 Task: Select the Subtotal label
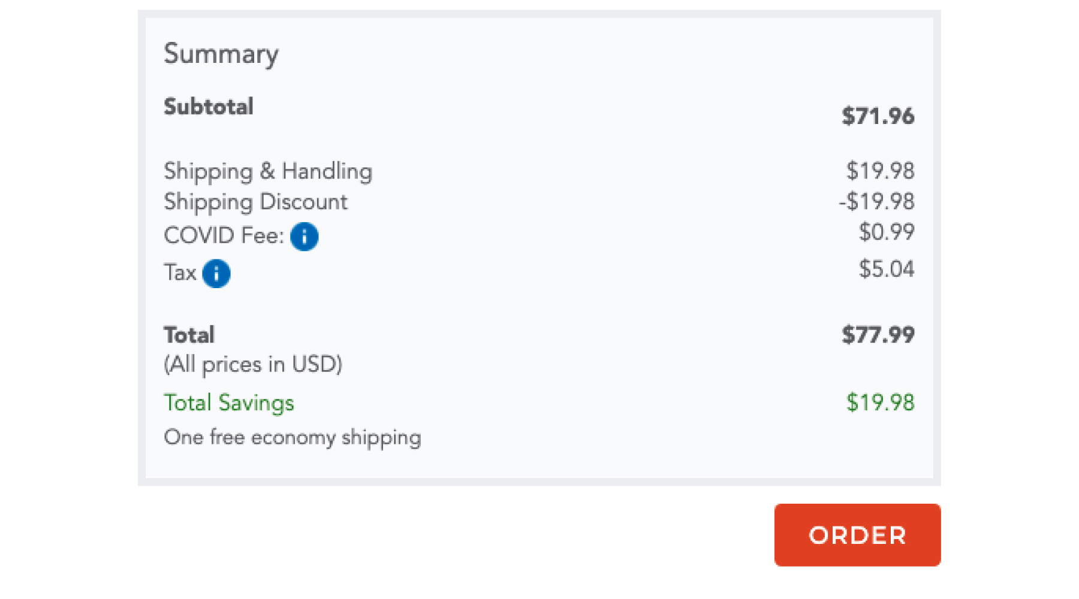coord(209,107)
